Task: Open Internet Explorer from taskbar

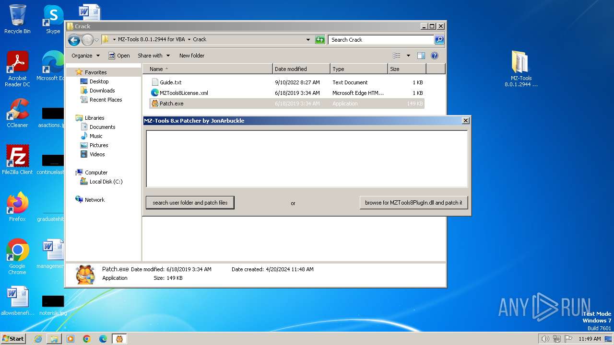Action: [x=38, y=339]
